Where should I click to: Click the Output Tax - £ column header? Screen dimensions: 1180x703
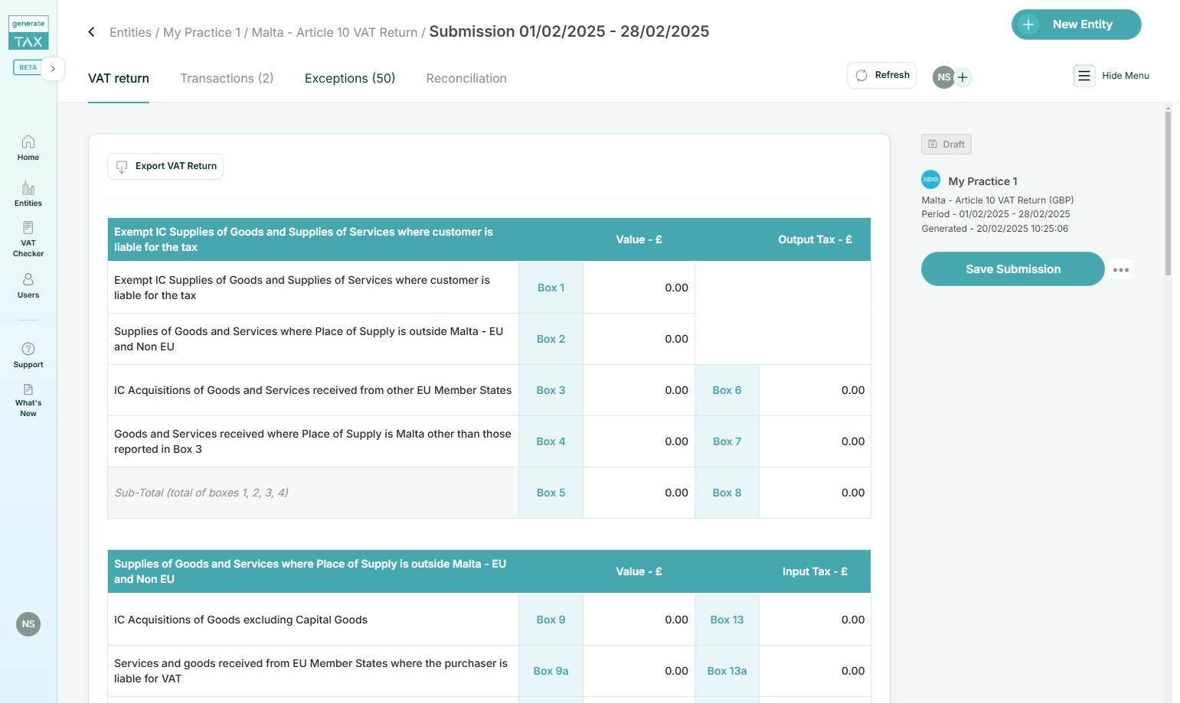tap(815, 239)
